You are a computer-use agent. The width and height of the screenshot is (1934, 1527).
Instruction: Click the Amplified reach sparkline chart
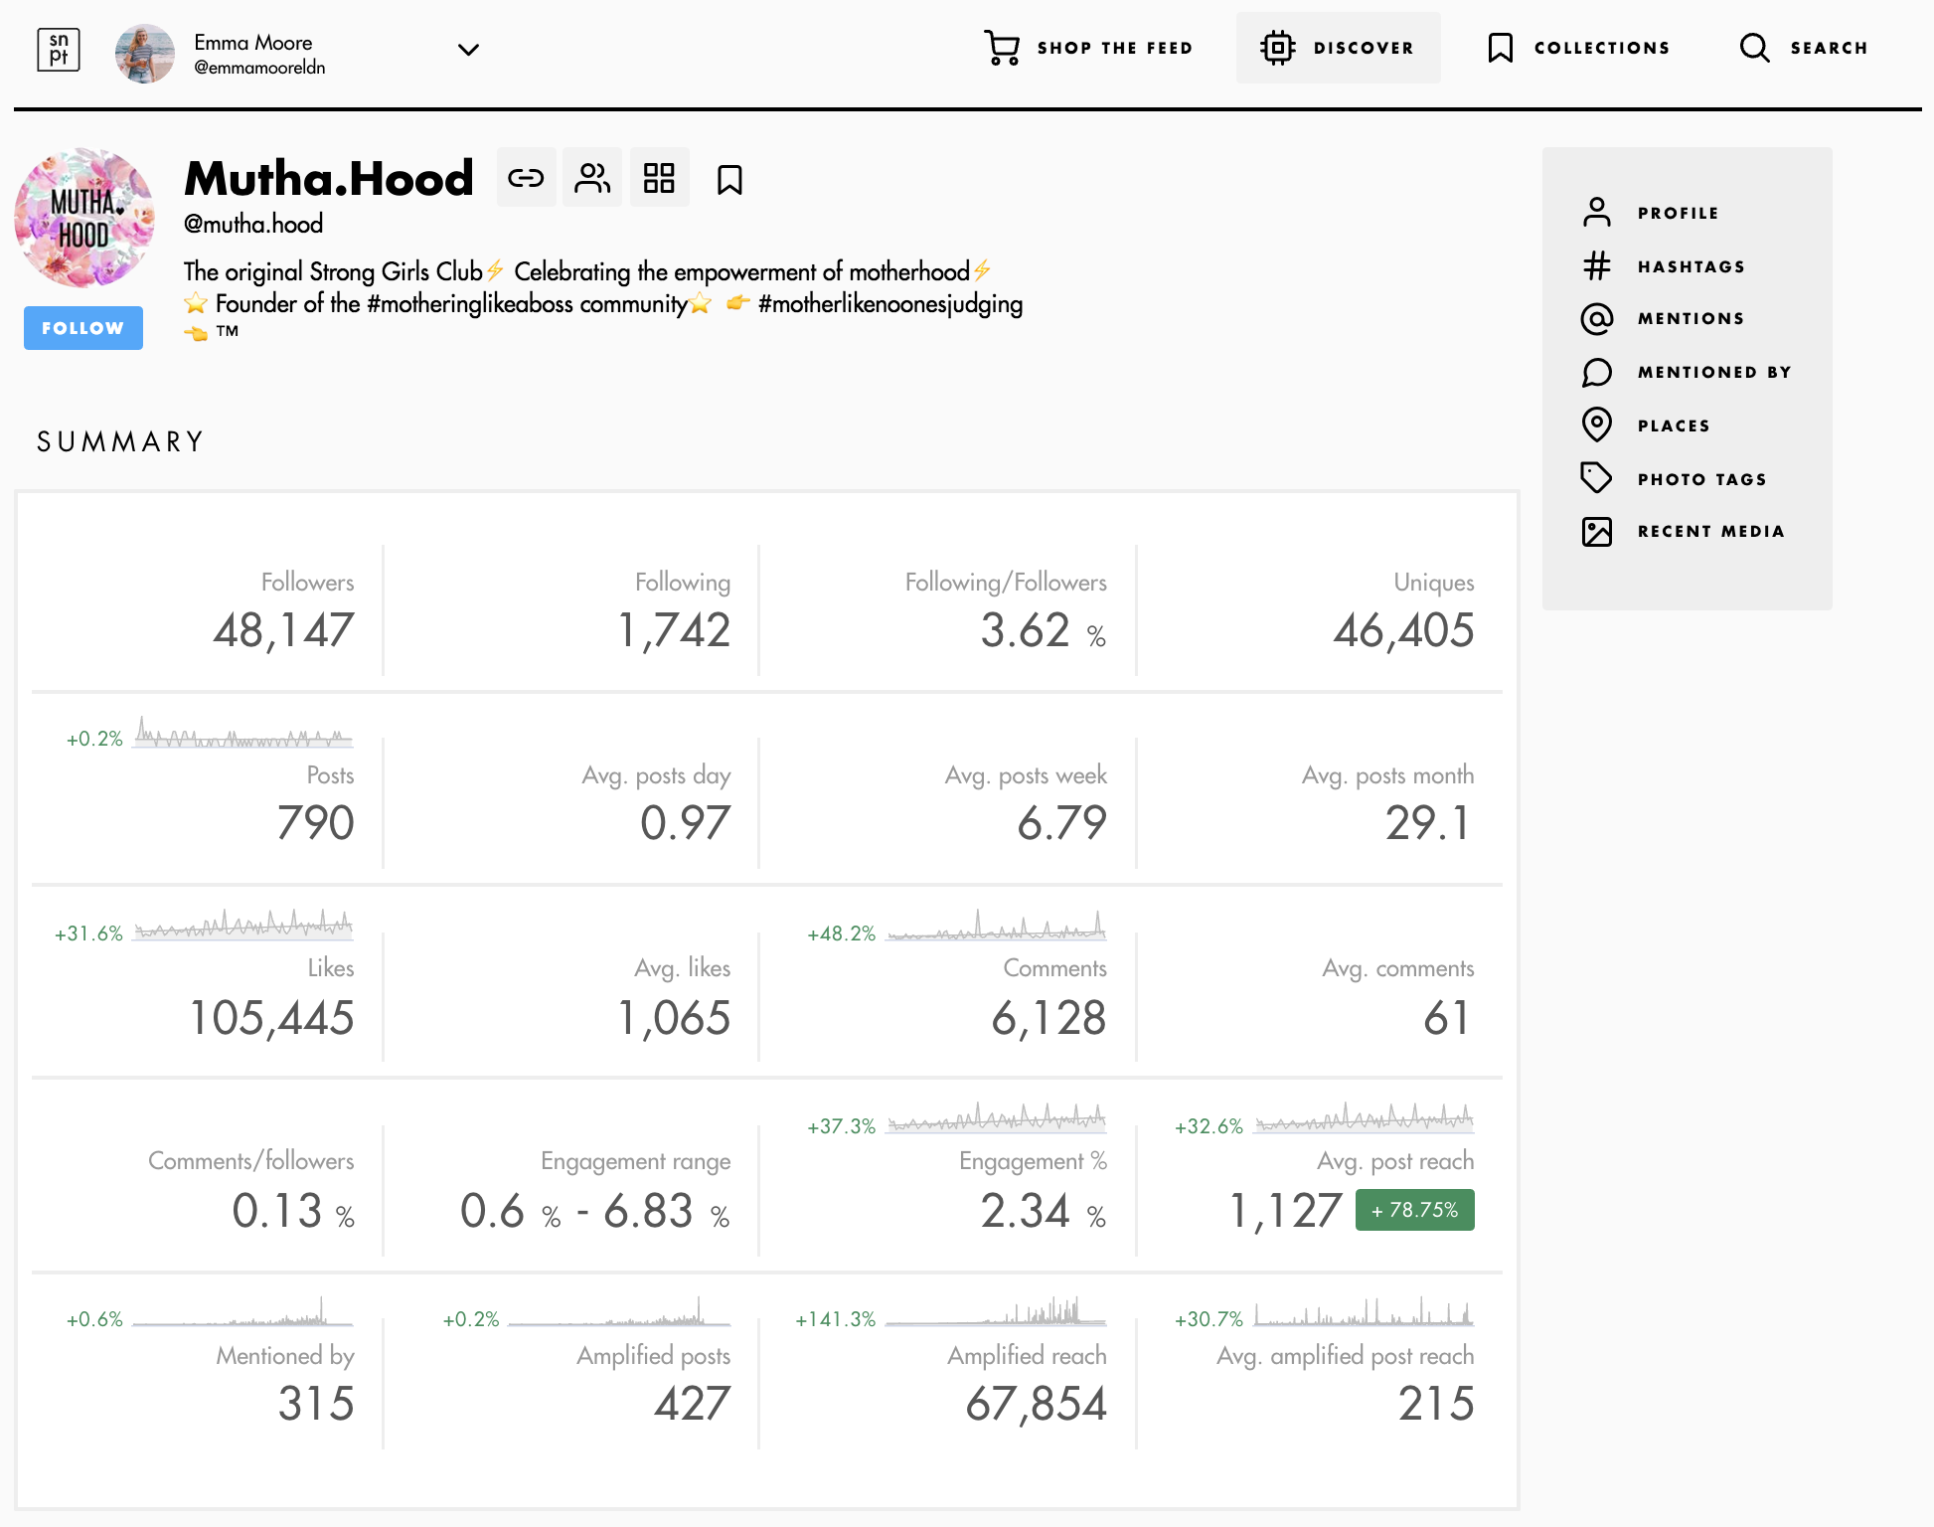996,1311
